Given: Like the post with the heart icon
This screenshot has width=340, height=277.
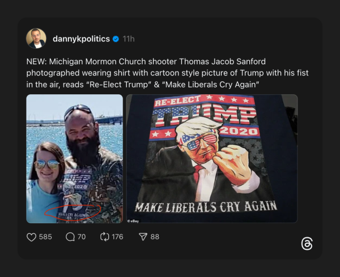Looking at the screenshot, I should click(32, 237).
